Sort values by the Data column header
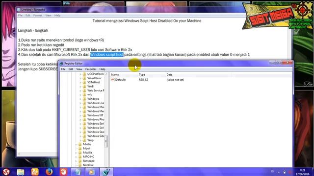Image resolution: width=314 pixels, height=176 pixels. coord(199,75)
